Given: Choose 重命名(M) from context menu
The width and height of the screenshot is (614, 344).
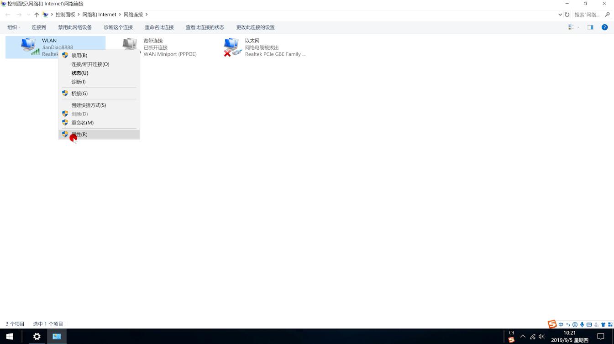Looking at the screenshot, I should pyautogui.click(x=99, y=123).
